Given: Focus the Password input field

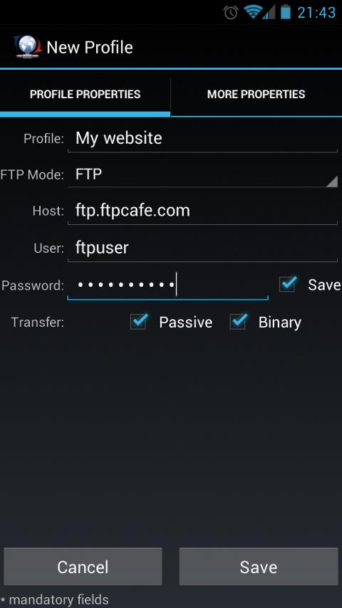Looking at the screenshot, I should (167, 285).
